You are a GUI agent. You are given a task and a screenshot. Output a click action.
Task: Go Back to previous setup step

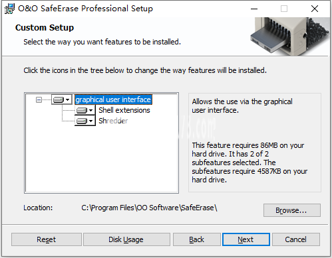pyautogui.click(x=197, y=239)
